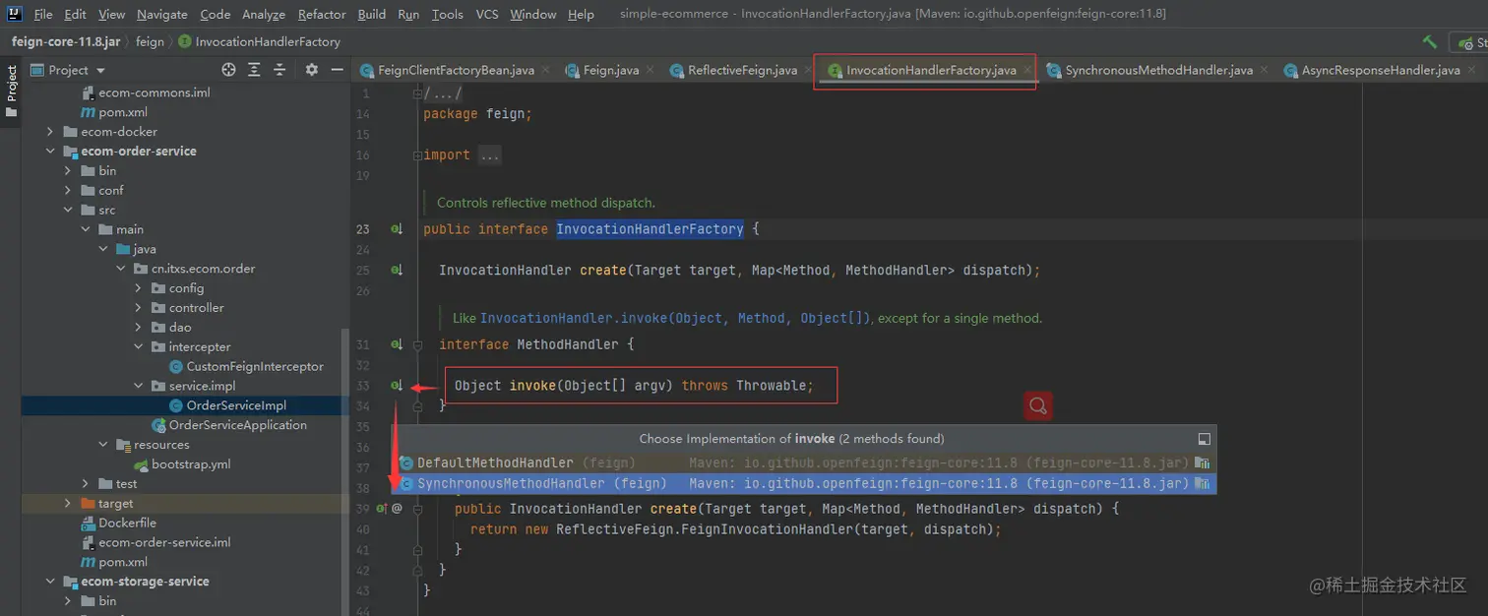The image size is (1488, 616).
Task: Open Project panel settings gear
Action: tap(311, 69)
